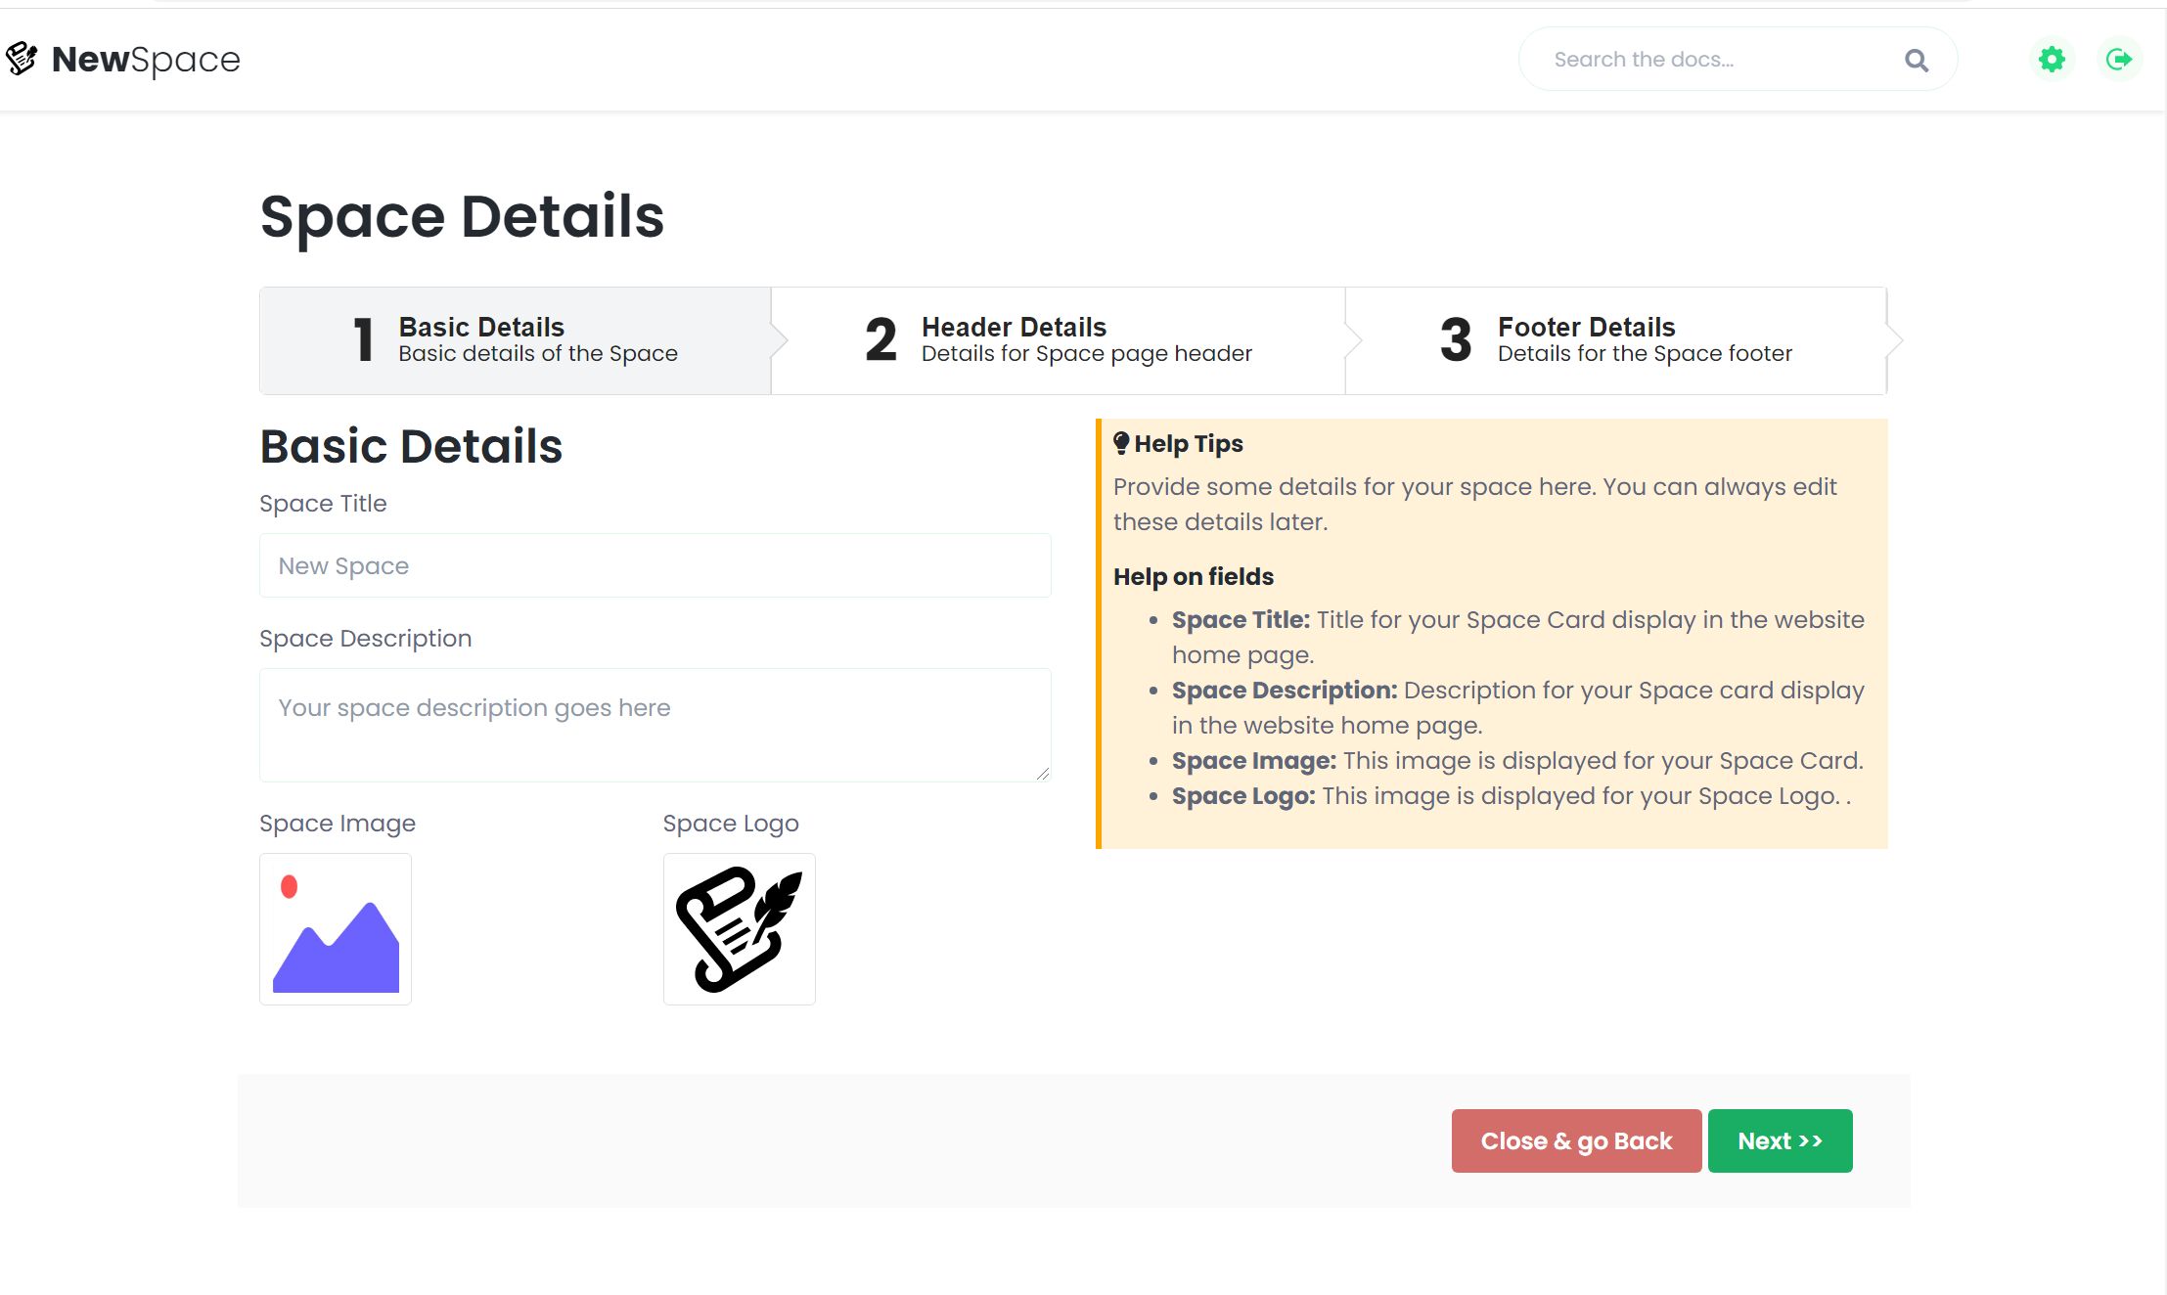Click the Space Details page heading
The height and width of the screenshot is (1295, 2167).
tap(462, 216)
